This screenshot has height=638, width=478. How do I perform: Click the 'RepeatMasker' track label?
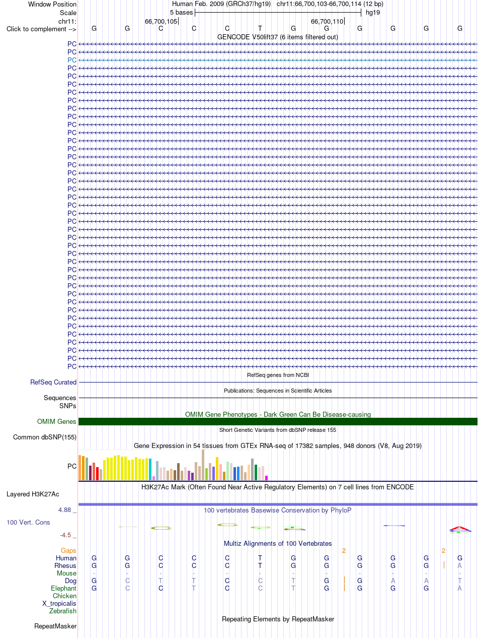tap(55, 626)
